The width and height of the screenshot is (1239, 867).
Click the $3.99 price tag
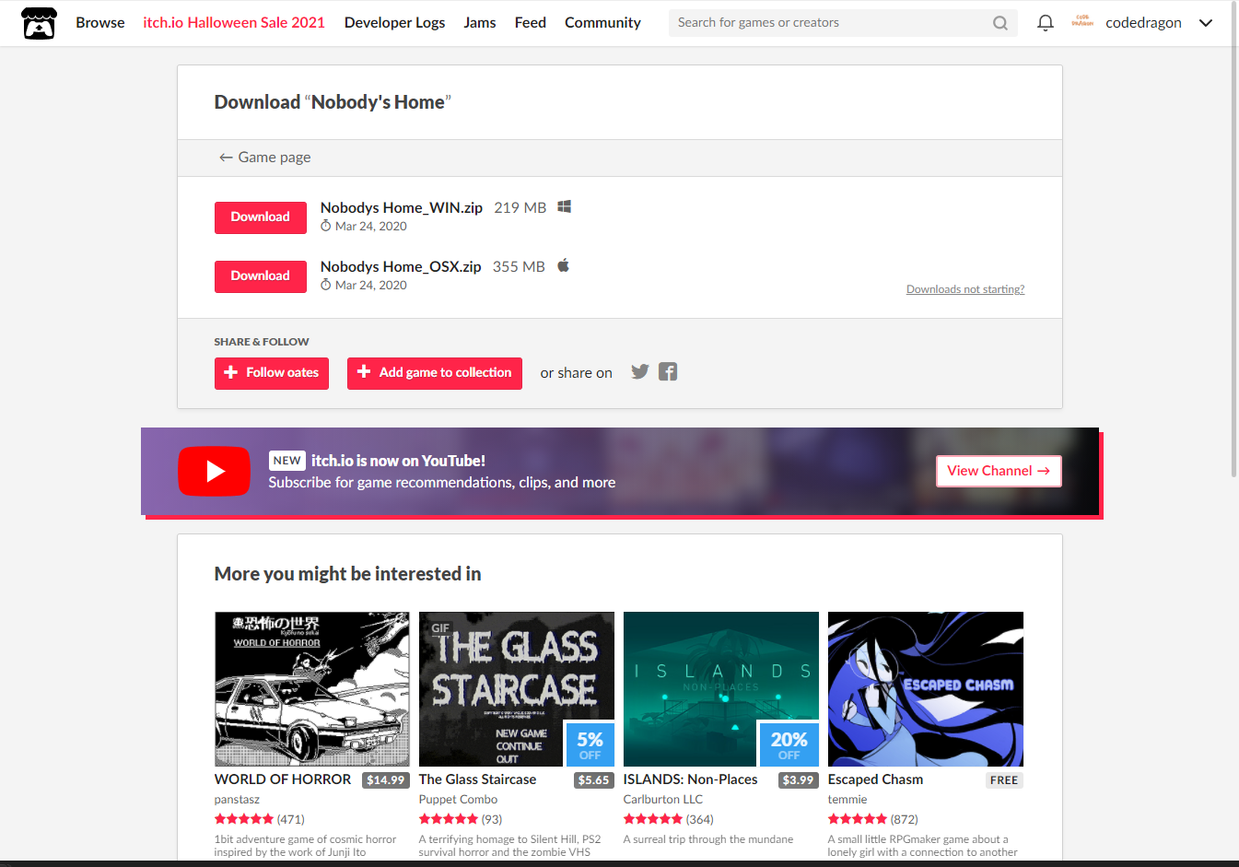point(798,780)
